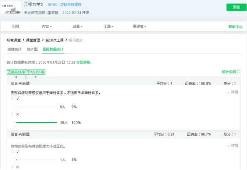Click the sort arrows under 平均分排序

[36, 77]
